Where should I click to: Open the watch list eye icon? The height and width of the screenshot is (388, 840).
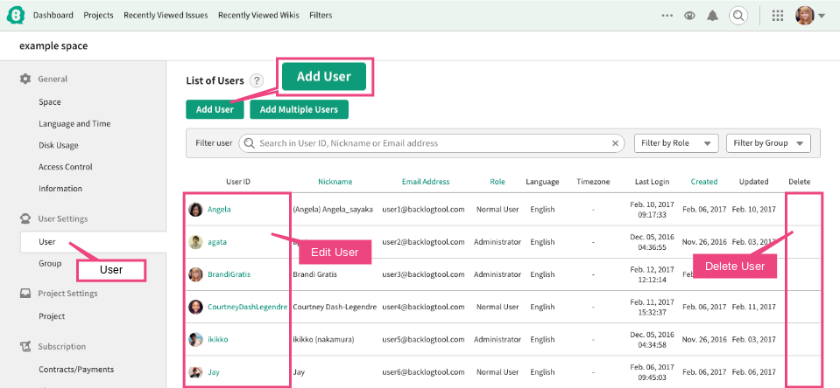[x=689, y=16]
